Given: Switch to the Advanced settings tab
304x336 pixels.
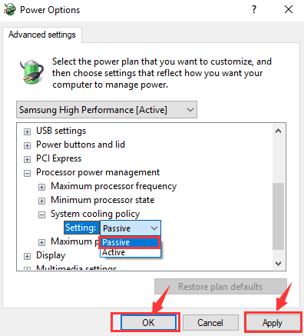Looking at the screenshot, I should pyautogui.click(x=42, y=35).
